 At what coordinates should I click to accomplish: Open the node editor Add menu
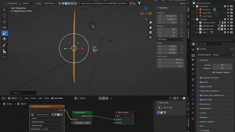click(x=40, y=98)
